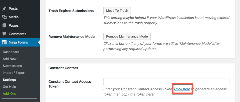The height and width of the screenshot is (102, 240).
Task: Open Import / Export submenu
Action: click(14, 73)
